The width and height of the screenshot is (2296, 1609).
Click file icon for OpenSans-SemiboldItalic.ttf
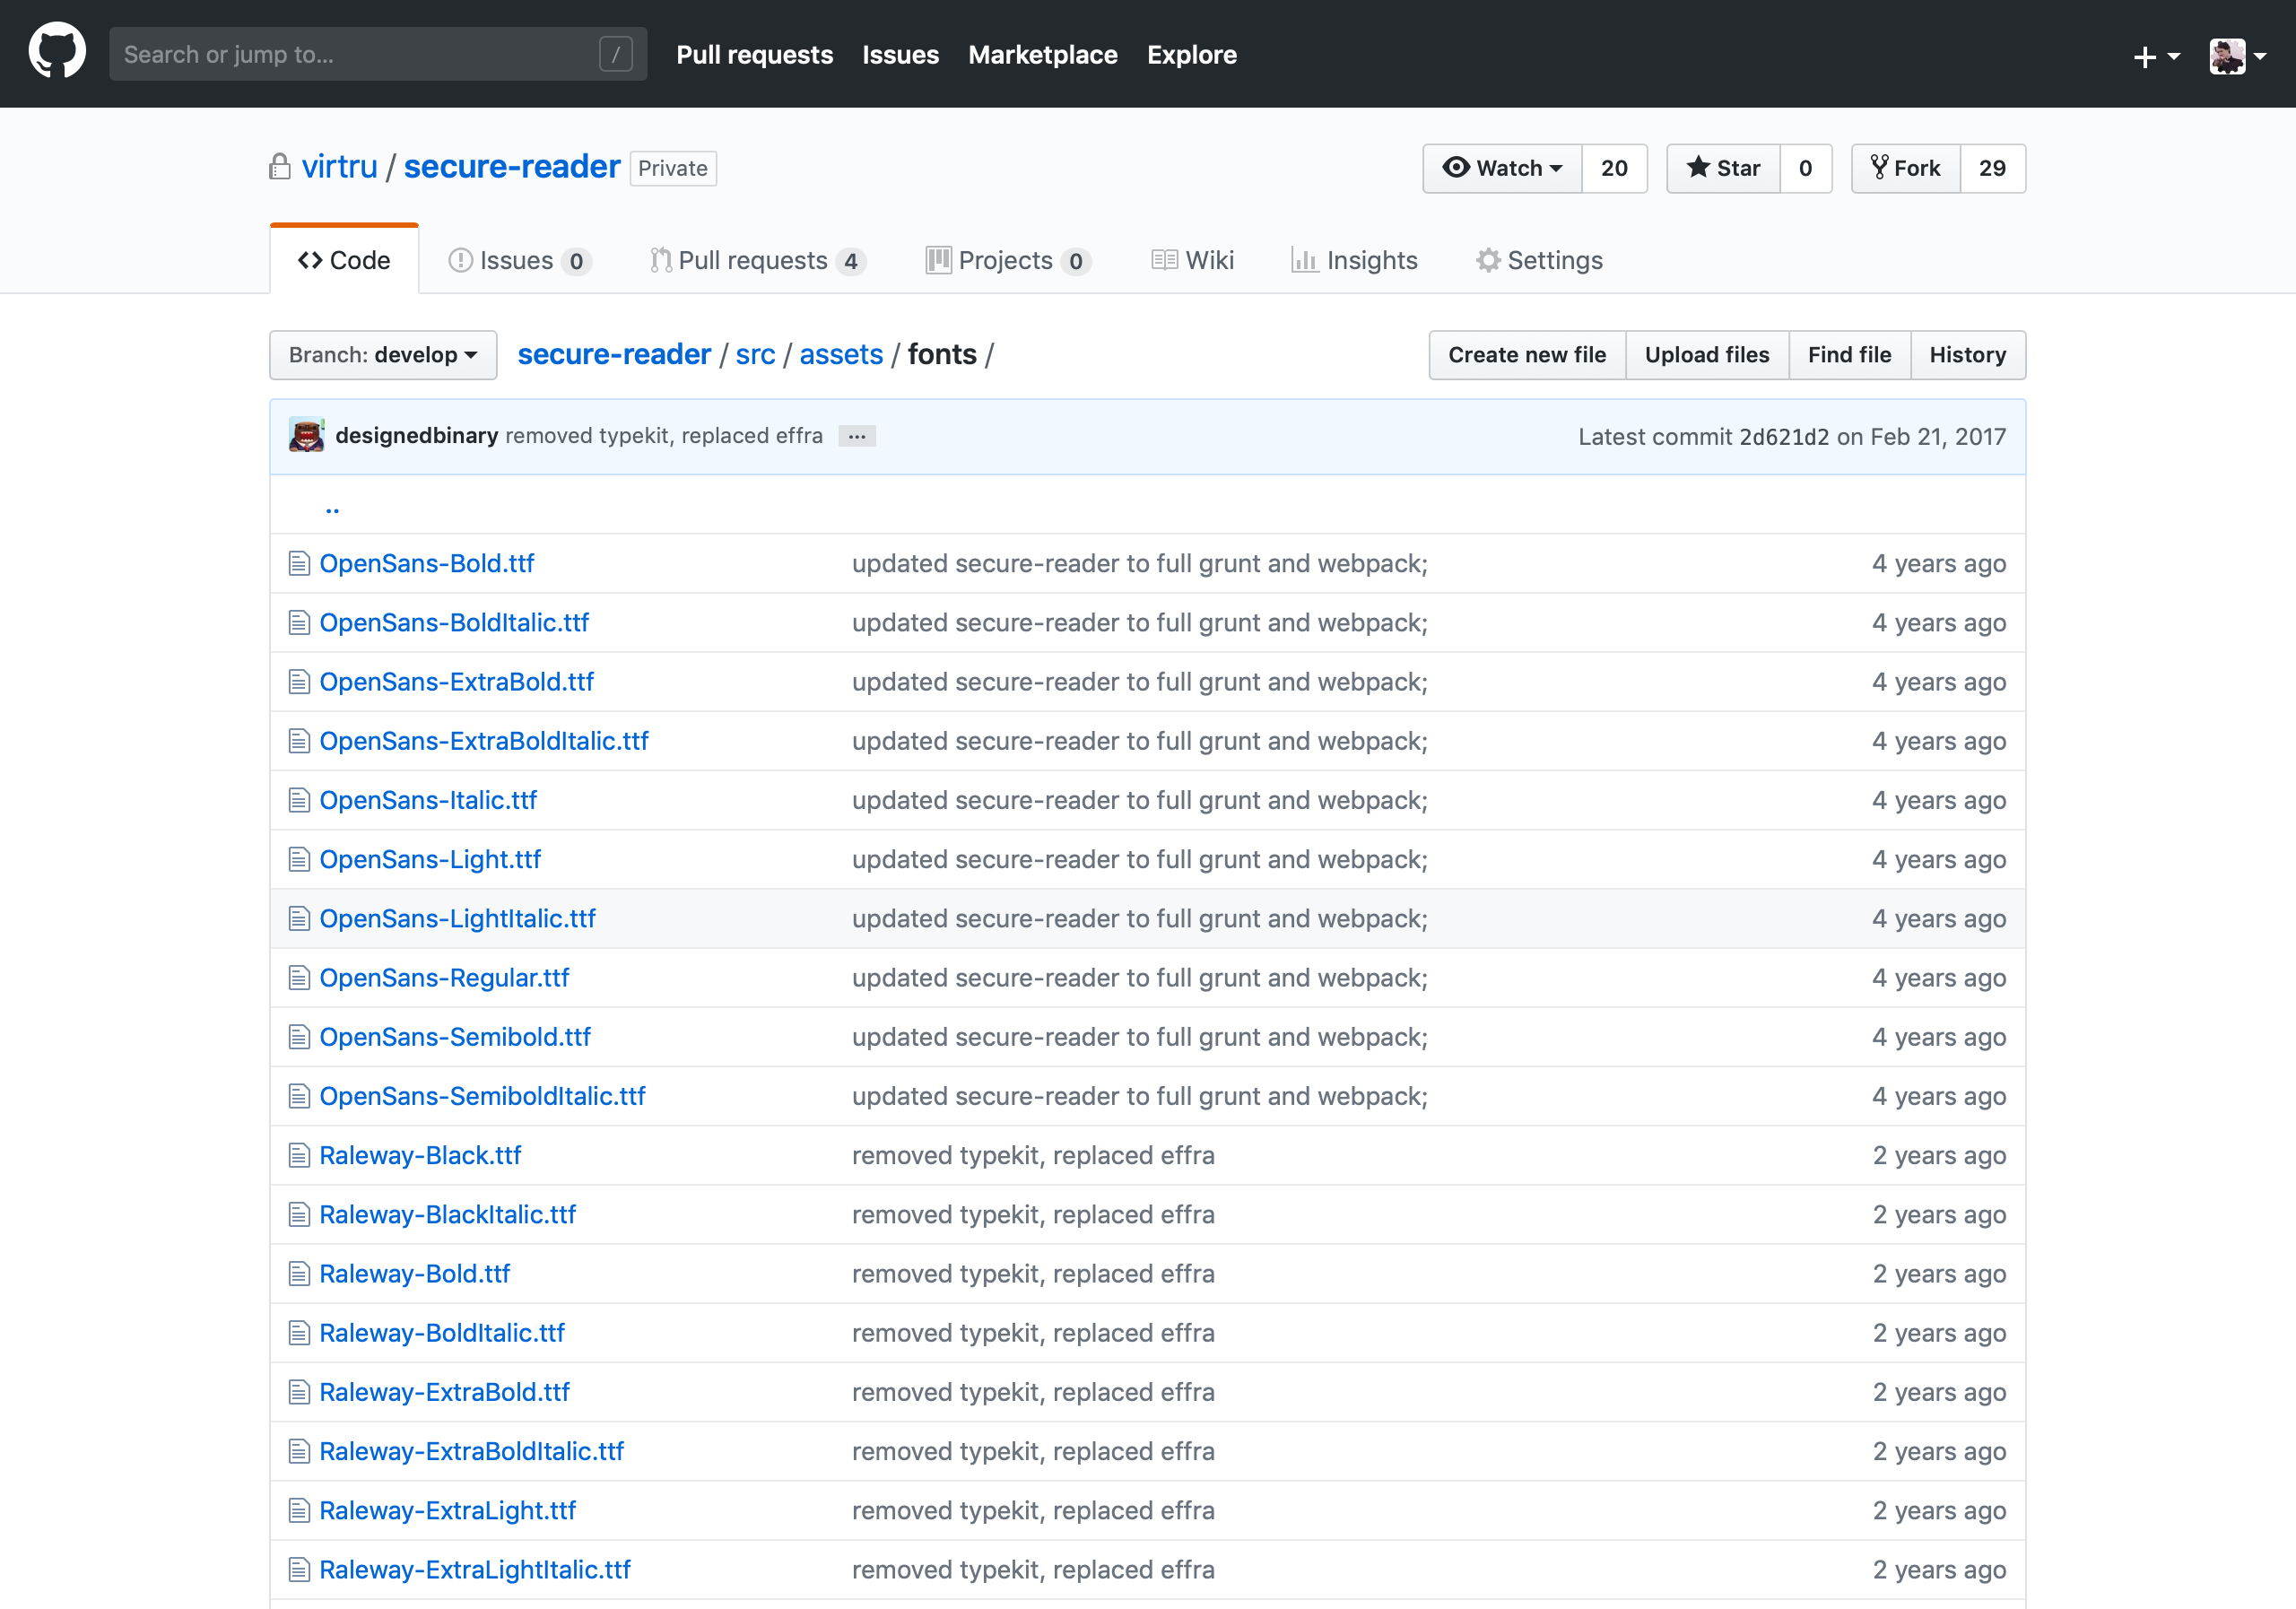point(299,1096)
